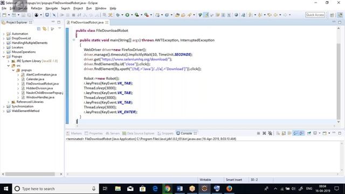Open Microsoft Edge from the taskbar
The image size is (345, 194).
click(155, 189)
